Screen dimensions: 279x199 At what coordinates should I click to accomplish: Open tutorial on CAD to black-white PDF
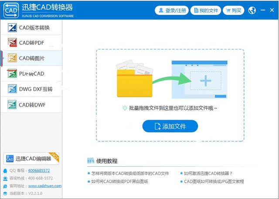[x=119, y=182]
